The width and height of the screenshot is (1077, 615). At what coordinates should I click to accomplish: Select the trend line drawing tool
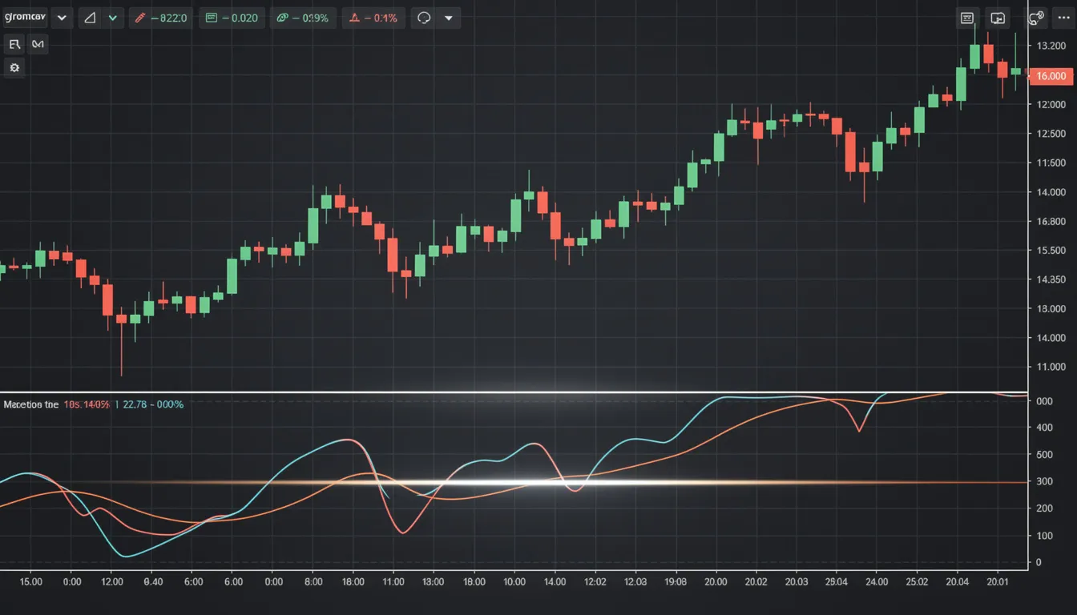[x=14, y=44]
